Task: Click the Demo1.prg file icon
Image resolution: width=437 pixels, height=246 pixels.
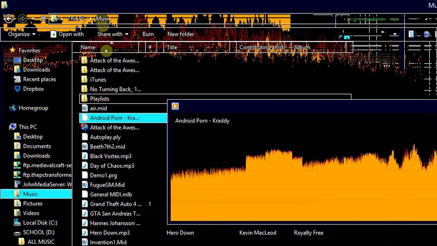Action: coord(85,175)
